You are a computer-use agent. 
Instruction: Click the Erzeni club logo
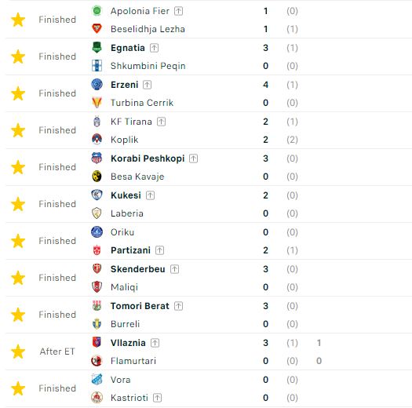(x=97, y=85)
